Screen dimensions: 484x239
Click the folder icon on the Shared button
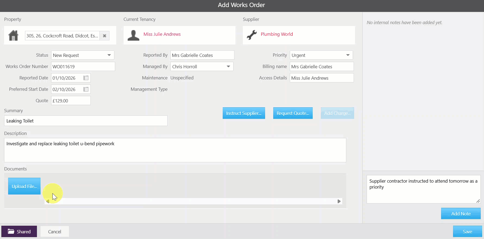11,231
